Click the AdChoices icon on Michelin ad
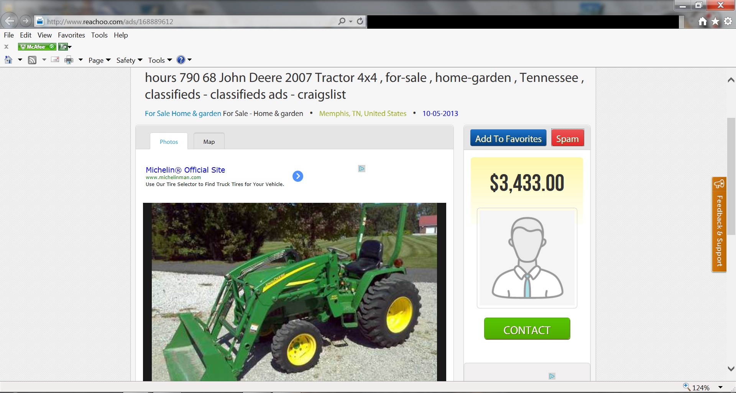This screenshot has height=393, width=736. [361, 169]
